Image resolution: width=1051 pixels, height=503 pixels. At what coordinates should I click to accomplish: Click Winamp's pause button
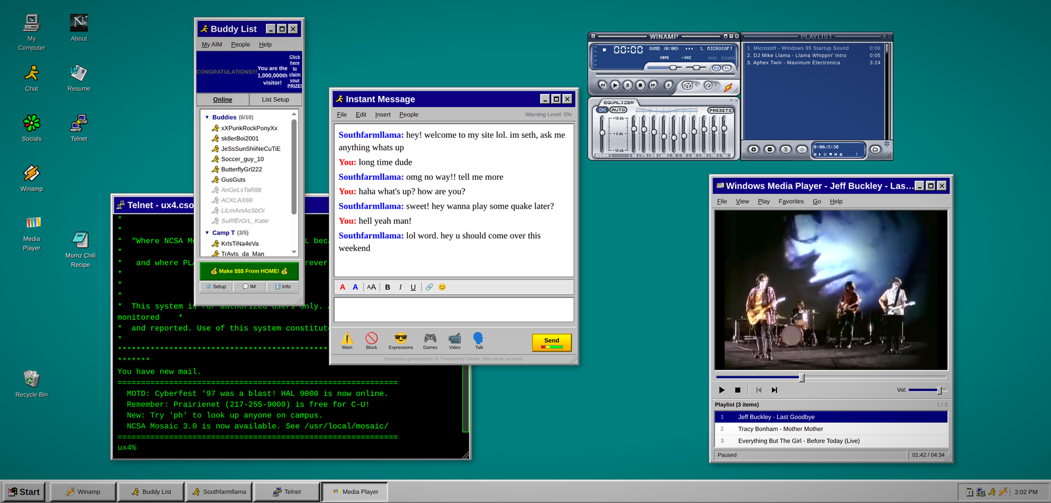(628, 85)
